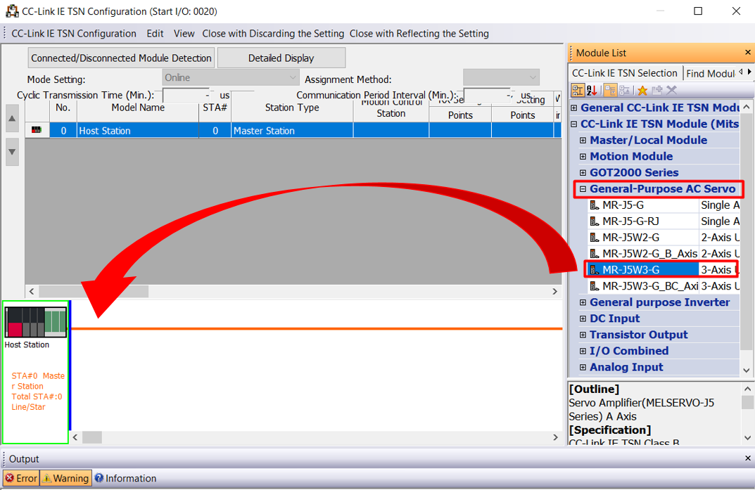Click the Detailed Display button

point(281,58)
